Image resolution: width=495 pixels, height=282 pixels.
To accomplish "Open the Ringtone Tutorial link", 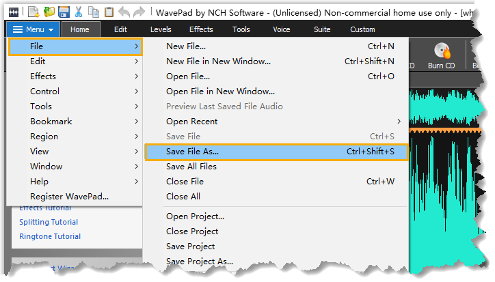I will click(50, 236).
